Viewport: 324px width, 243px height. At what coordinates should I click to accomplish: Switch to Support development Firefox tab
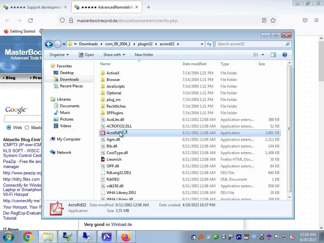pyautogui.click(x=36, y=7)
